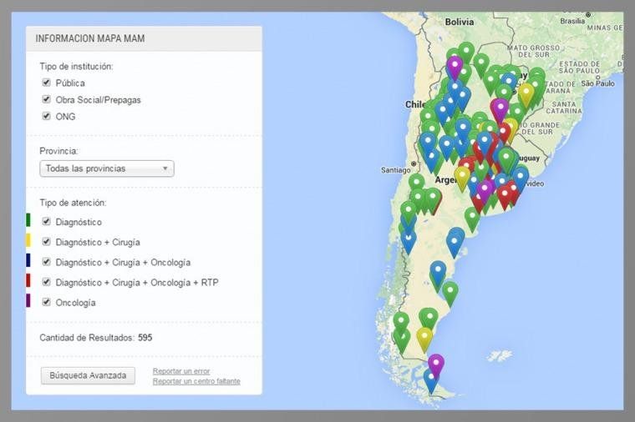Screen dimensions: 635x422
Task: Click the Reportar un centro faltante link
Action: [196, 381]
